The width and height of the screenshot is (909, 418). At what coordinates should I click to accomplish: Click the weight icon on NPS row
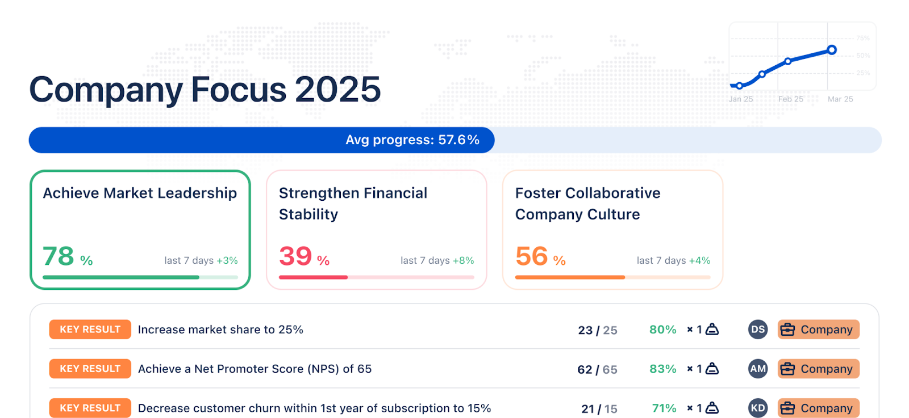(x=712, y=369)
